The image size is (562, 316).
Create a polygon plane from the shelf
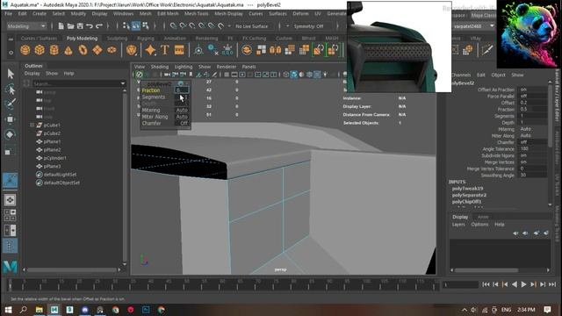(x=97, y=50)
